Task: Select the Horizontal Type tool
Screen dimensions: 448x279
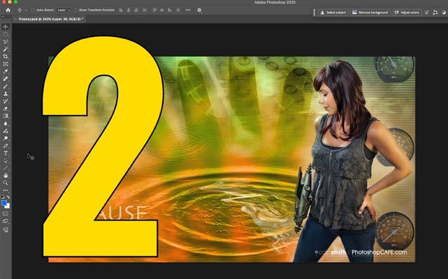Action: click(x=6, y=153)
